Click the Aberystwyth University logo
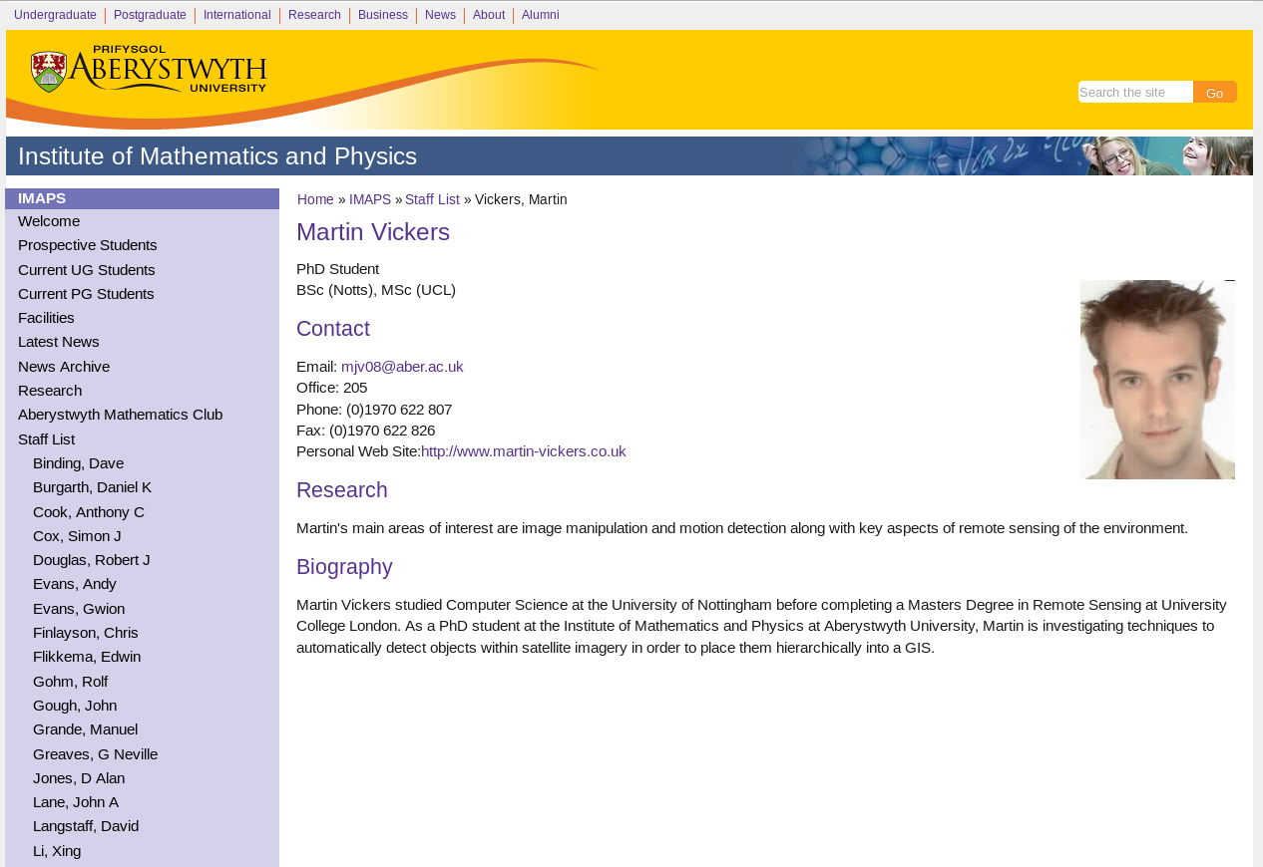Viewport: 1263px width, 867px height. (x=149, y=70)
